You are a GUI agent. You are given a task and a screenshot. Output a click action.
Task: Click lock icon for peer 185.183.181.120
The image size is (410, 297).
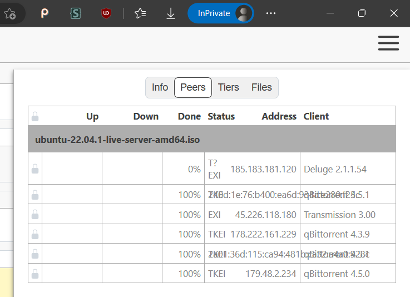[x=35, y=169]
